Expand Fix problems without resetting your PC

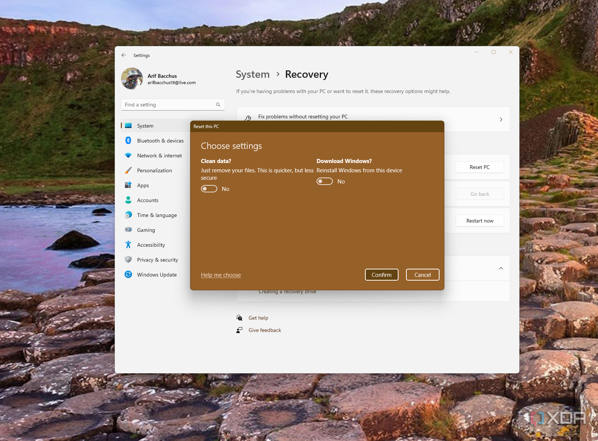click(x=501, y=119)
